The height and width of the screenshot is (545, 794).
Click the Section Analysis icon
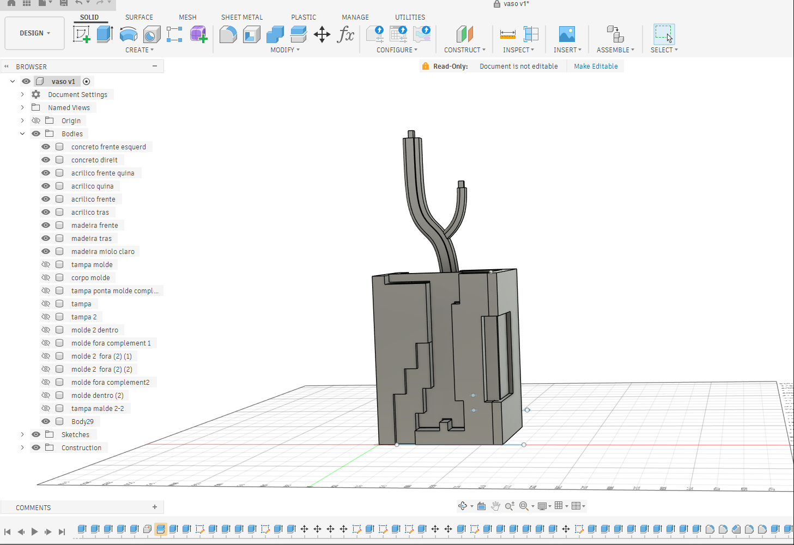pyautogui.click(x=530, y=34)
